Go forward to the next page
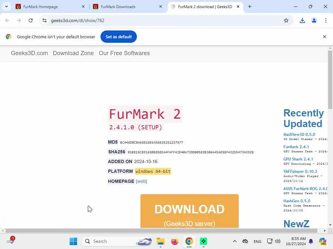Screen dimensions: 333x249 click(x=19, y=20)
